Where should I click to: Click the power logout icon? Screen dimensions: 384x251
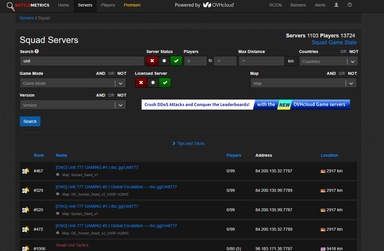tap(350, 5)
